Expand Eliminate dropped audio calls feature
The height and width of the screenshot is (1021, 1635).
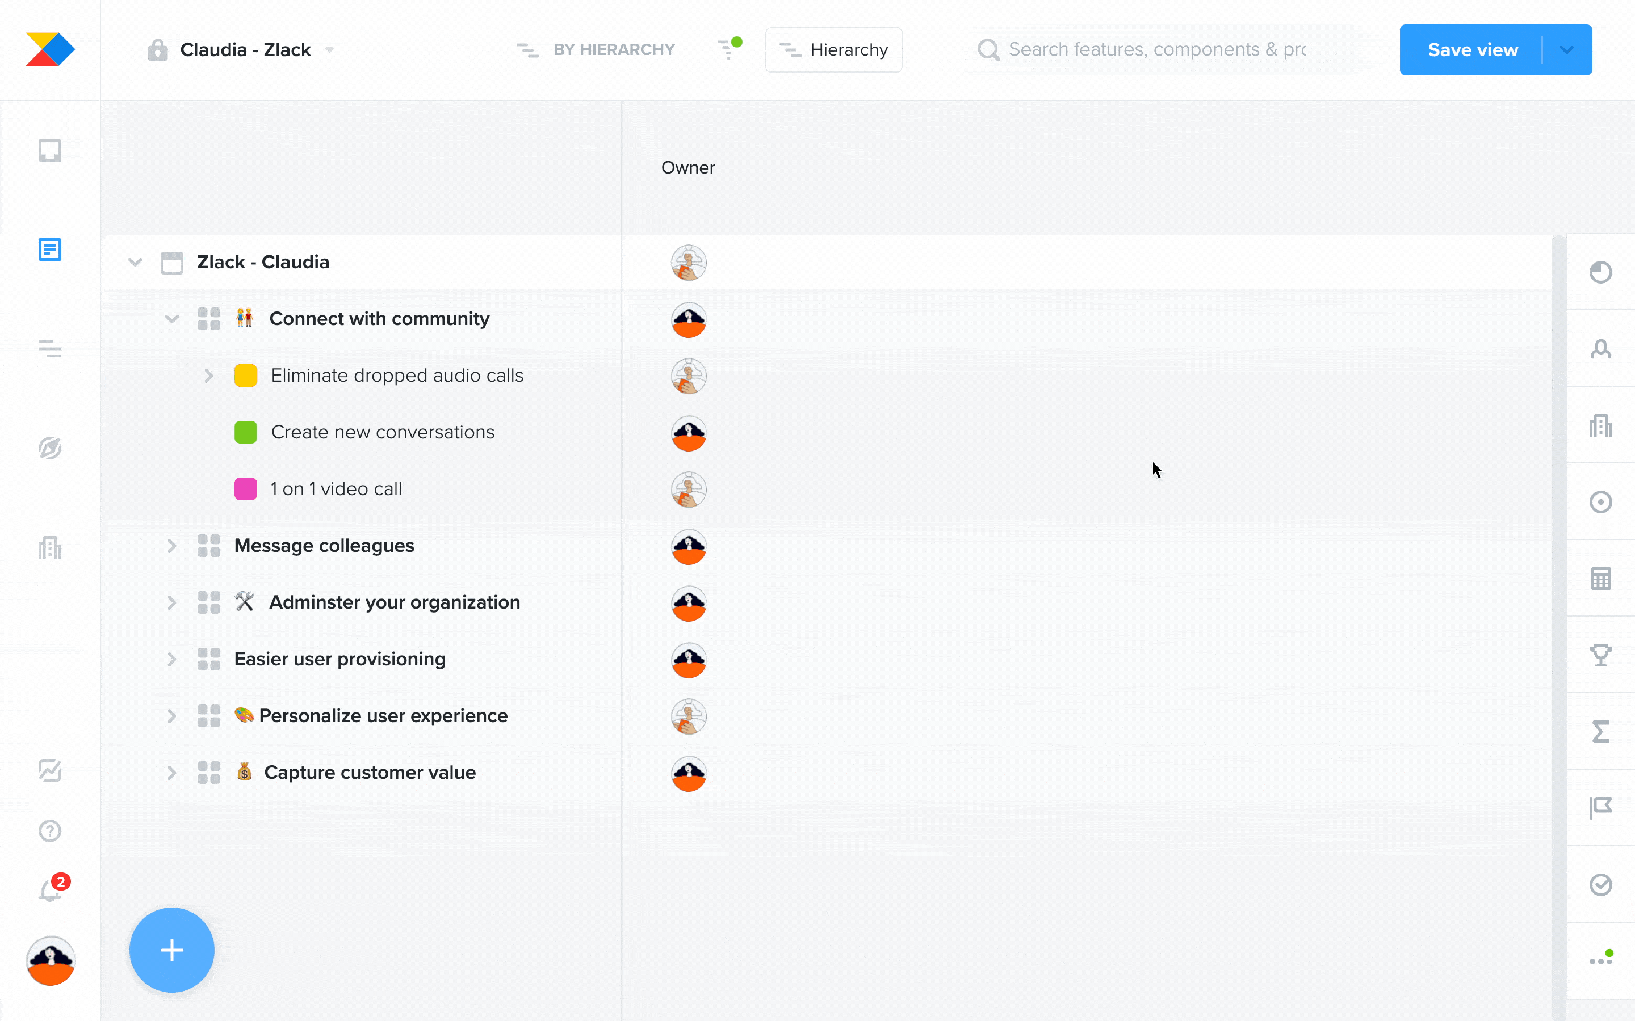[x=209, y=376]
